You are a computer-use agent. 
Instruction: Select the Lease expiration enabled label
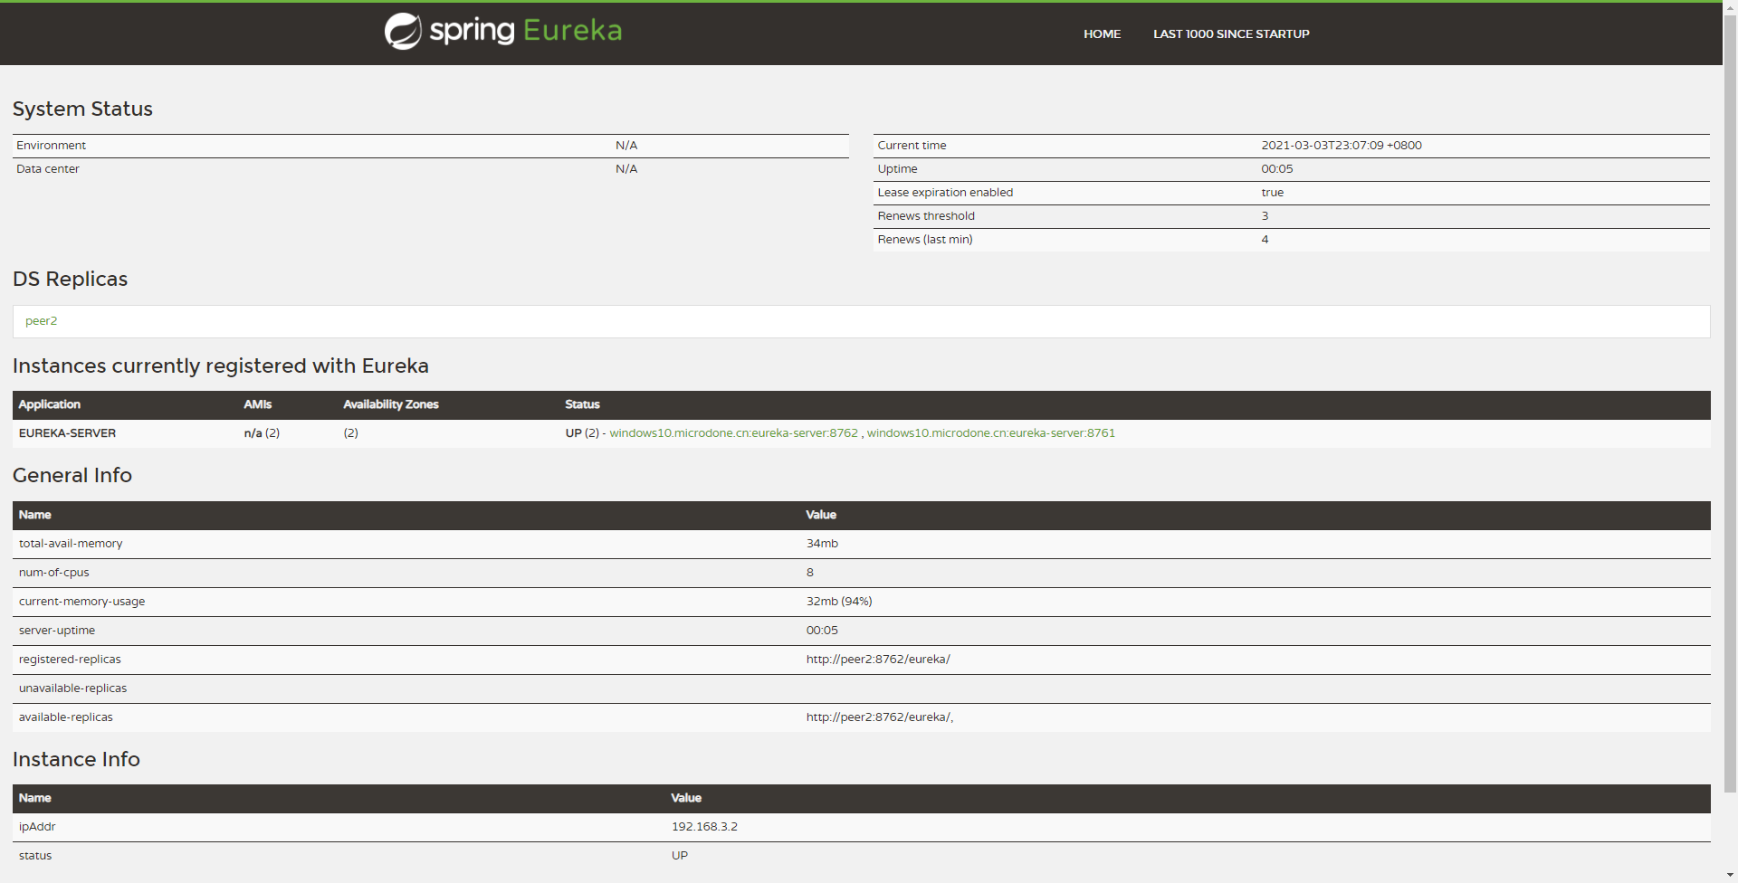945,193
